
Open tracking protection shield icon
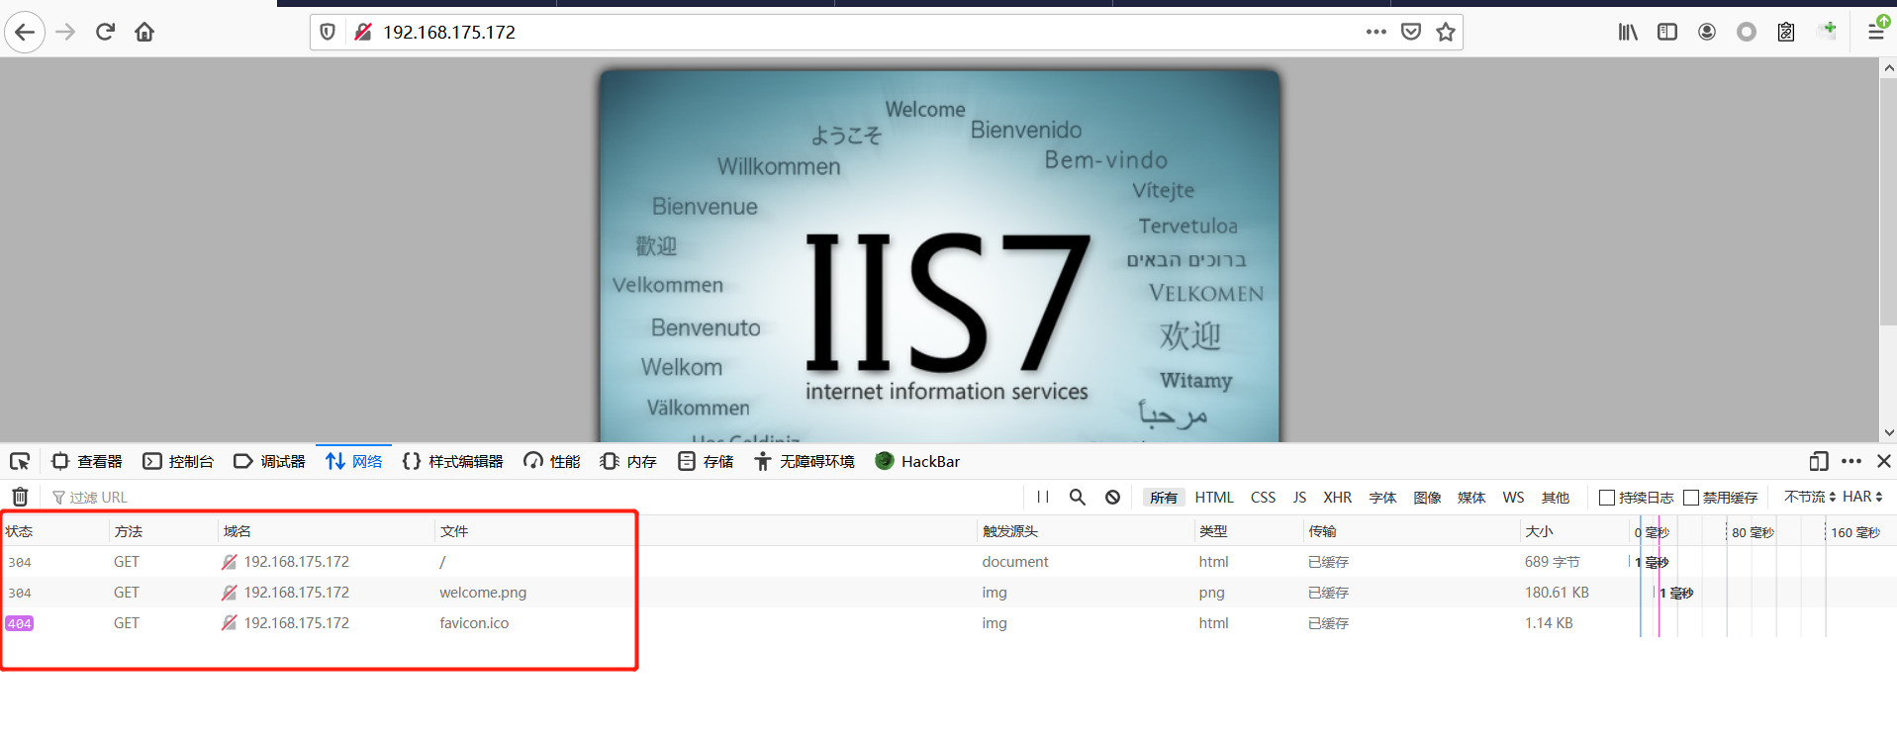coord(328,32)
